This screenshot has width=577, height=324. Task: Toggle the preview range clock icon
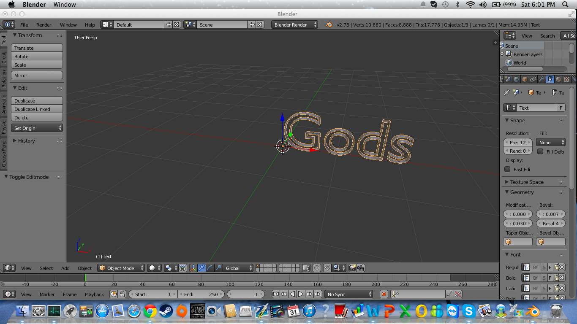(114, 294)
